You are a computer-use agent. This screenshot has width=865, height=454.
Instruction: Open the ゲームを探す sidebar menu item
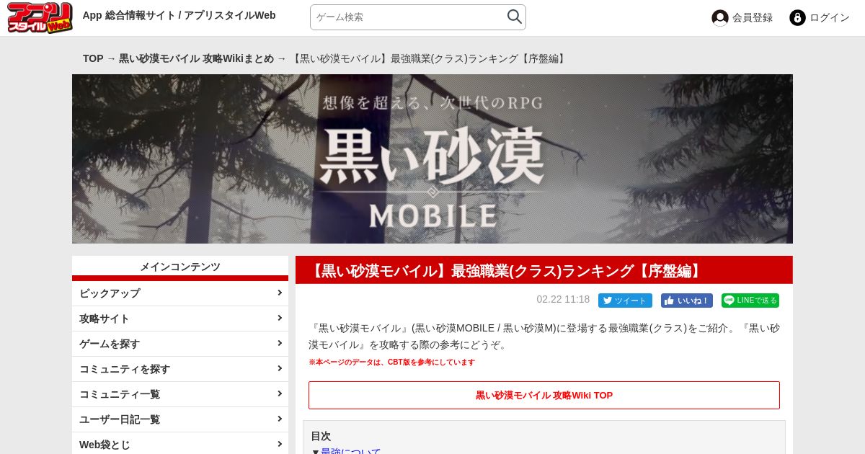[x=180, y=344]
